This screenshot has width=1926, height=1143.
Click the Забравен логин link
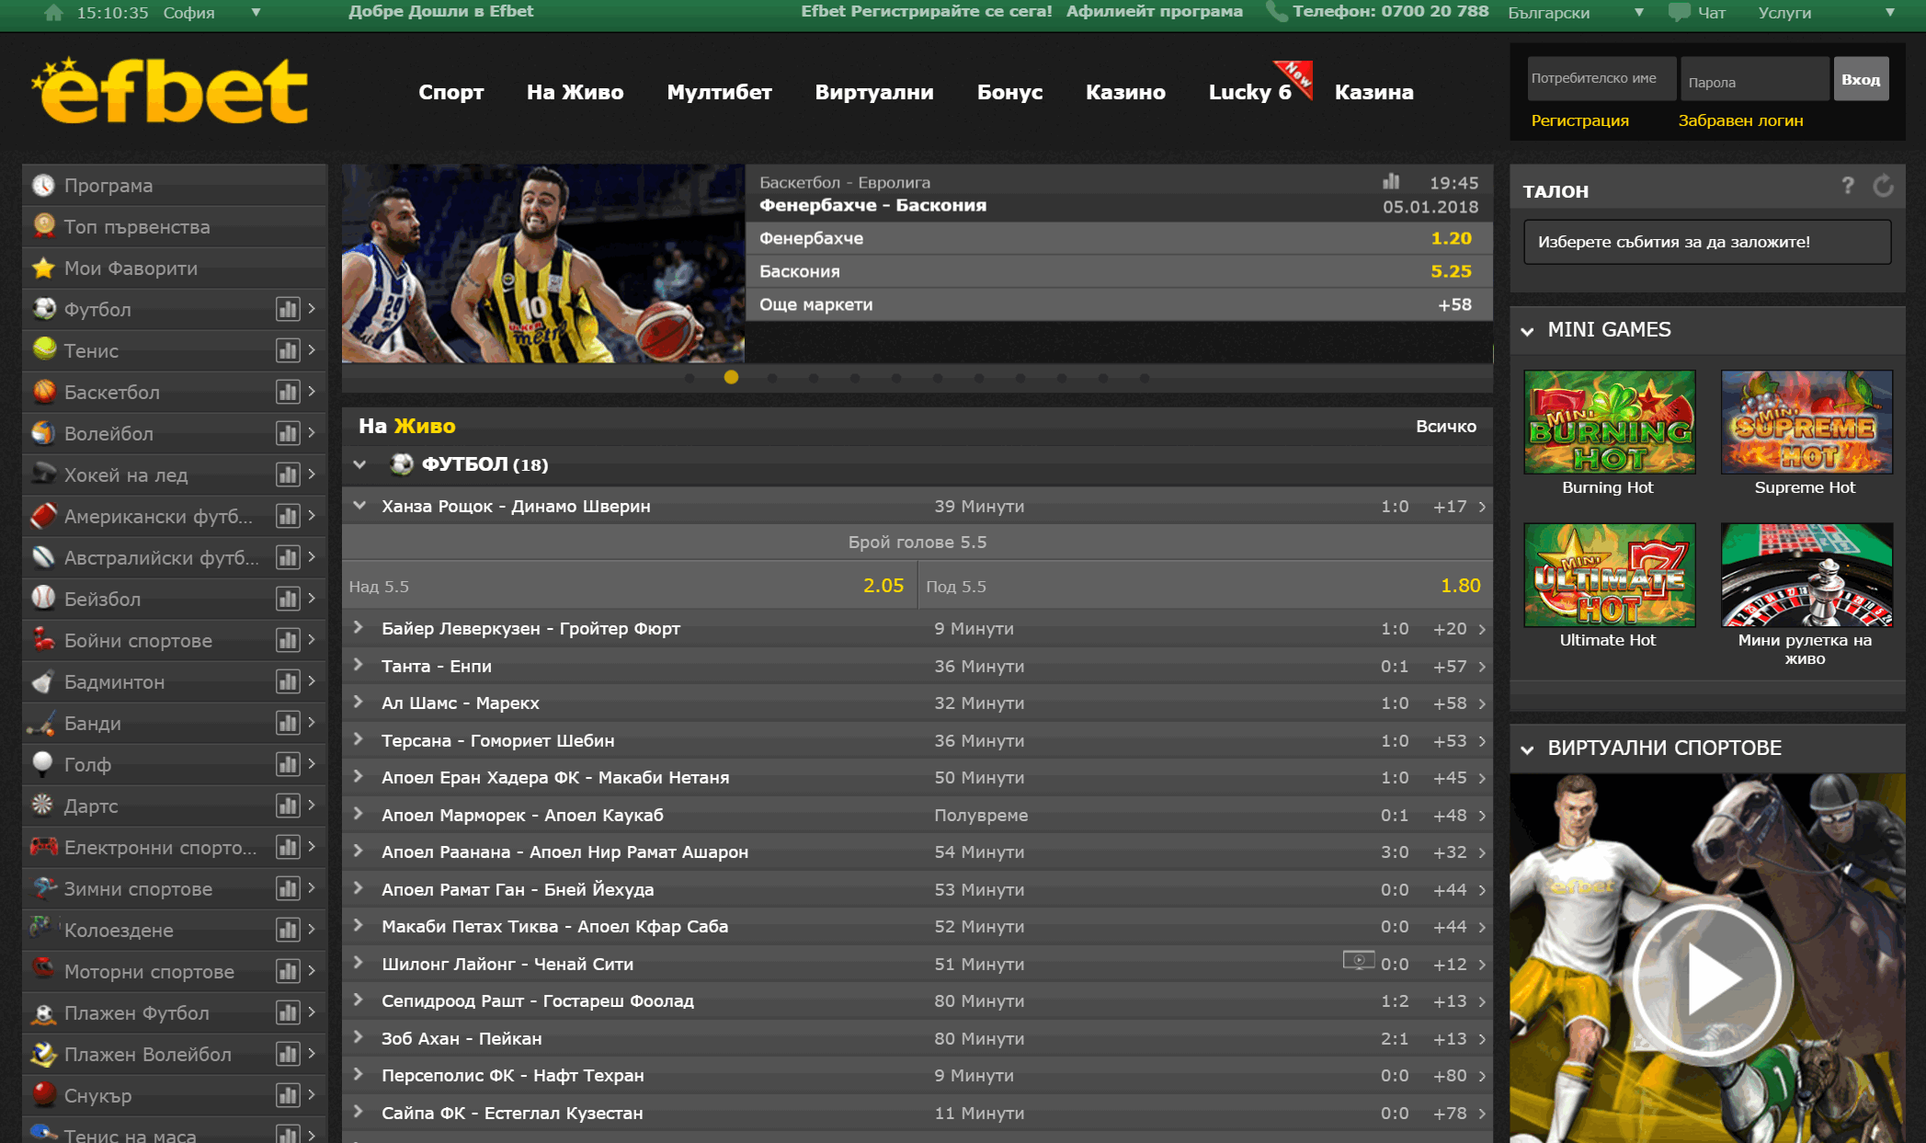(1740, 120)
